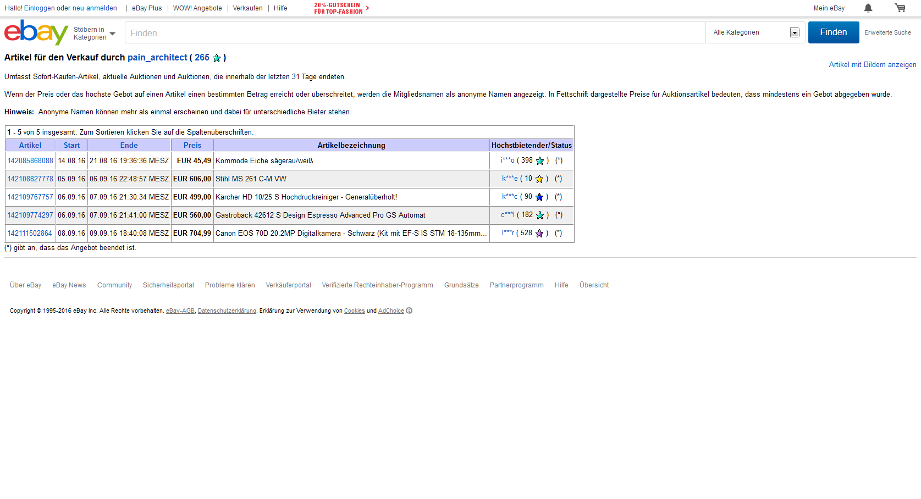The image size is (921, 499).
Task: Sort table by Start column header
Action: (71, 146)
